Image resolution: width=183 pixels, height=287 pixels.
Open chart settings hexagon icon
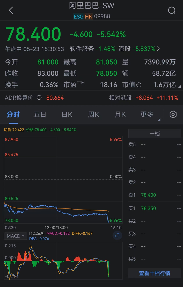coord(173,115)
